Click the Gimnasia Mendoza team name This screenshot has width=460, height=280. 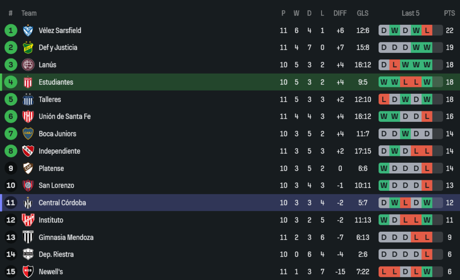click(x=66, y=238)
